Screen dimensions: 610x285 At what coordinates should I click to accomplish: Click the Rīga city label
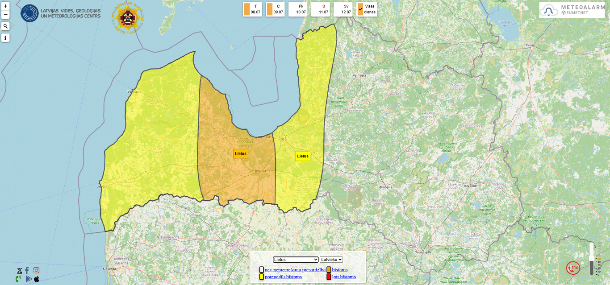click(x=282, y=139)
